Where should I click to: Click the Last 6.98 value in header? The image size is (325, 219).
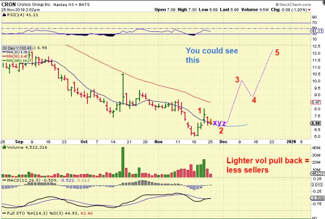pos(229,10)
